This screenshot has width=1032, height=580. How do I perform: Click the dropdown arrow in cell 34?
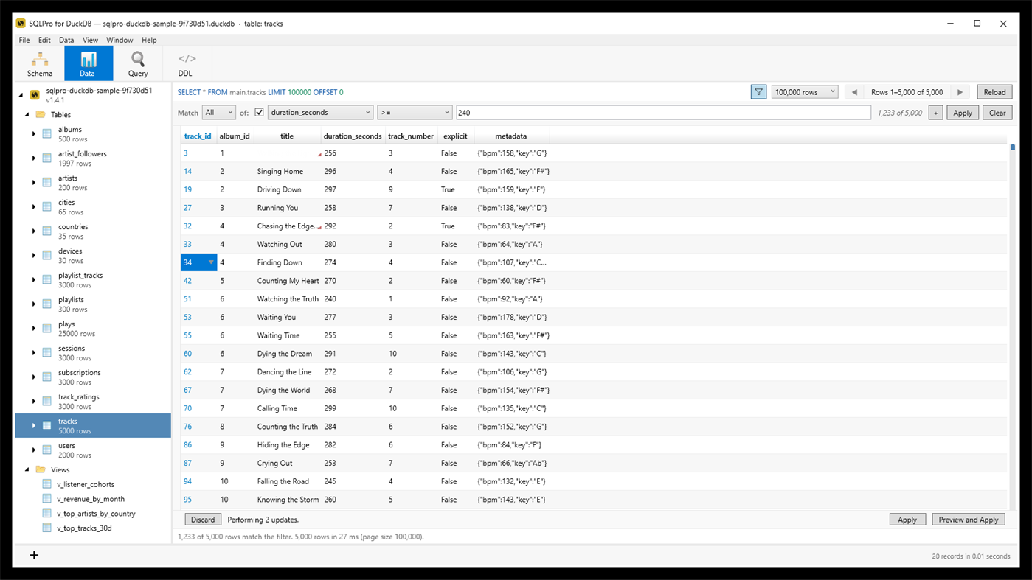211,262
